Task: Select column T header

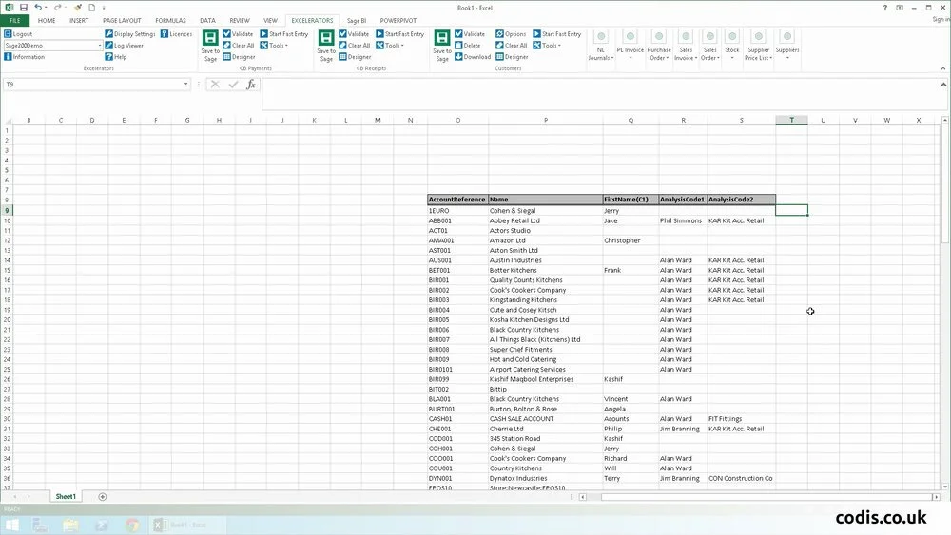Action: coord(791,121)
